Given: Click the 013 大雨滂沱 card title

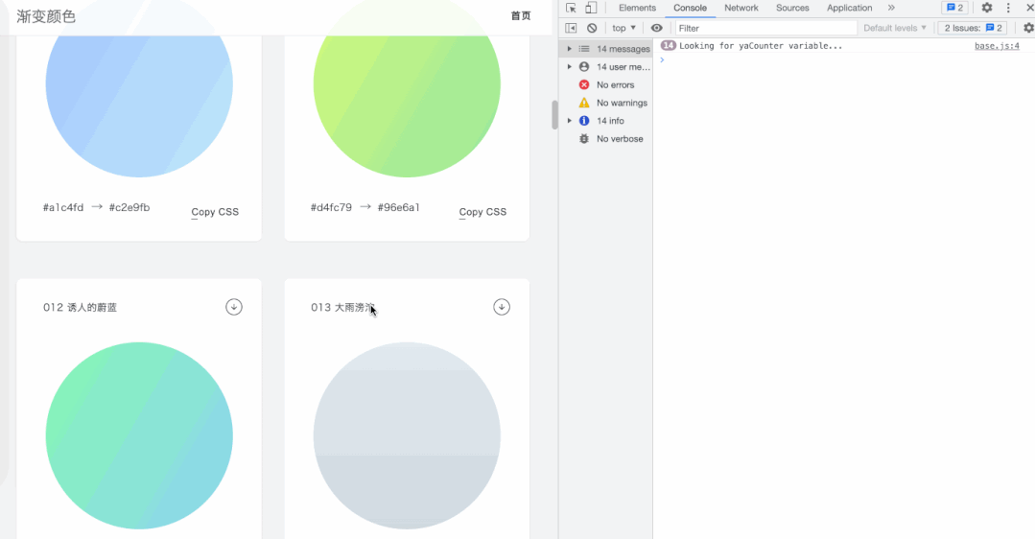Looking at the screenshot, I should tap(343, 308).
